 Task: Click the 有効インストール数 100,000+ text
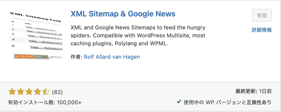(x=45, y=102)
